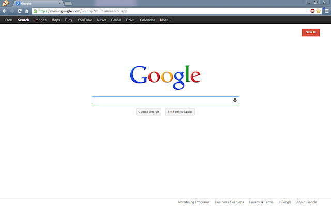
Task: Start voice search with microphone icon
Action: click(235, 100)
